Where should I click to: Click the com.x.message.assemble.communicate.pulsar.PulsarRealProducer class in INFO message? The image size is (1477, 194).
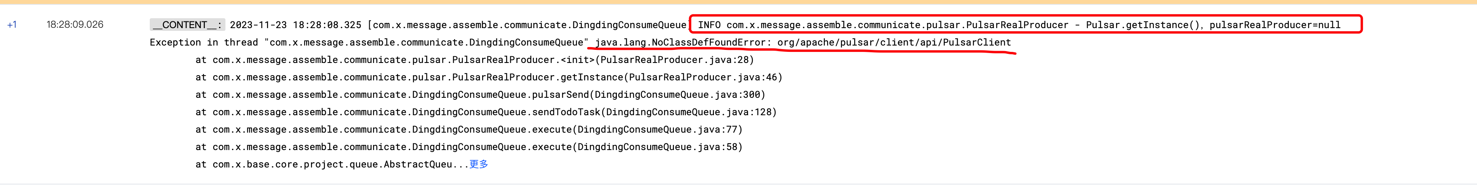pyautogui.click(x=897, y=25)
